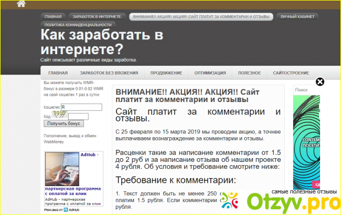Switch to the ПОЛЕЗНОЕ nav tab
The height and width of the screenshot is (215, 341).
[x=250, y=73]
